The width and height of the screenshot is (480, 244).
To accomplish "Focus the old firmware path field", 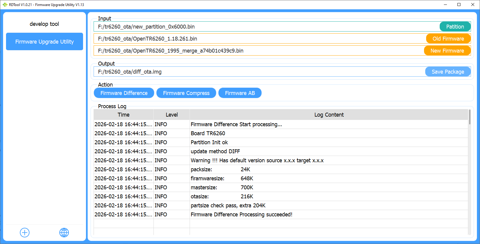I will (260, 38).
